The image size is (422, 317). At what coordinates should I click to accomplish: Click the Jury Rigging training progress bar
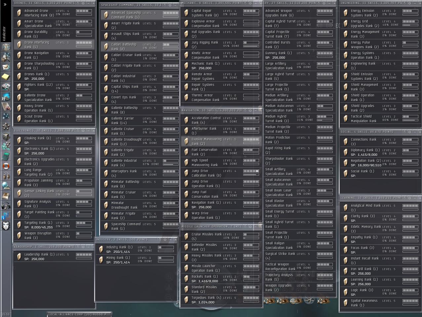(x=251, y=46)
